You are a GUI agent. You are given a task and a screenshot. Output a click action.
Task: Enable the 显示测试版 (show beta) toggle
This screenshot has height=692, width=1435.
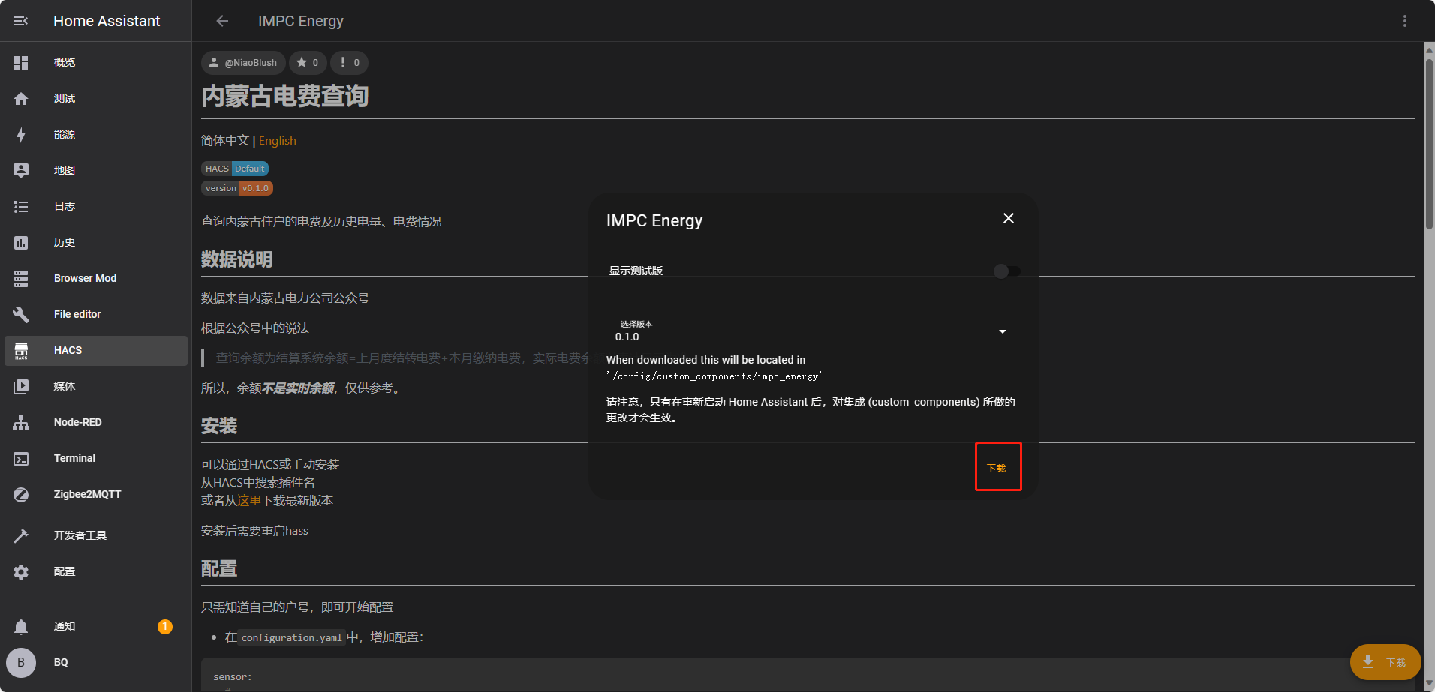(1006, 271)
